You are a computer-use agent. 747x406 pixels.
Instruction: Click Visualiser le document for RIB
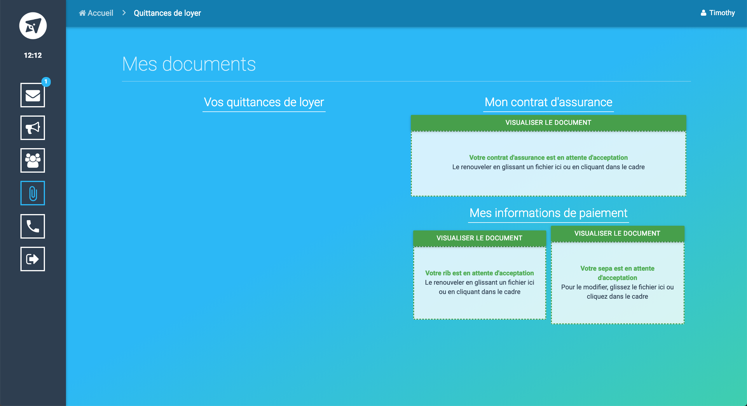[x=479, y=238]
